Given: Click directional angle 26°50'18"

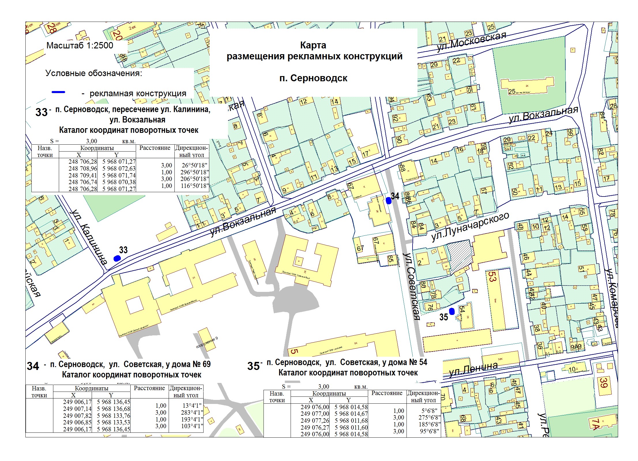Looking at the screenshot, I should tap(195, 165).
